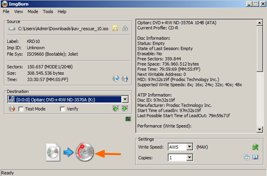Enable the Verify checkbox
Viewport: 267px width, 176px height.
62,109
